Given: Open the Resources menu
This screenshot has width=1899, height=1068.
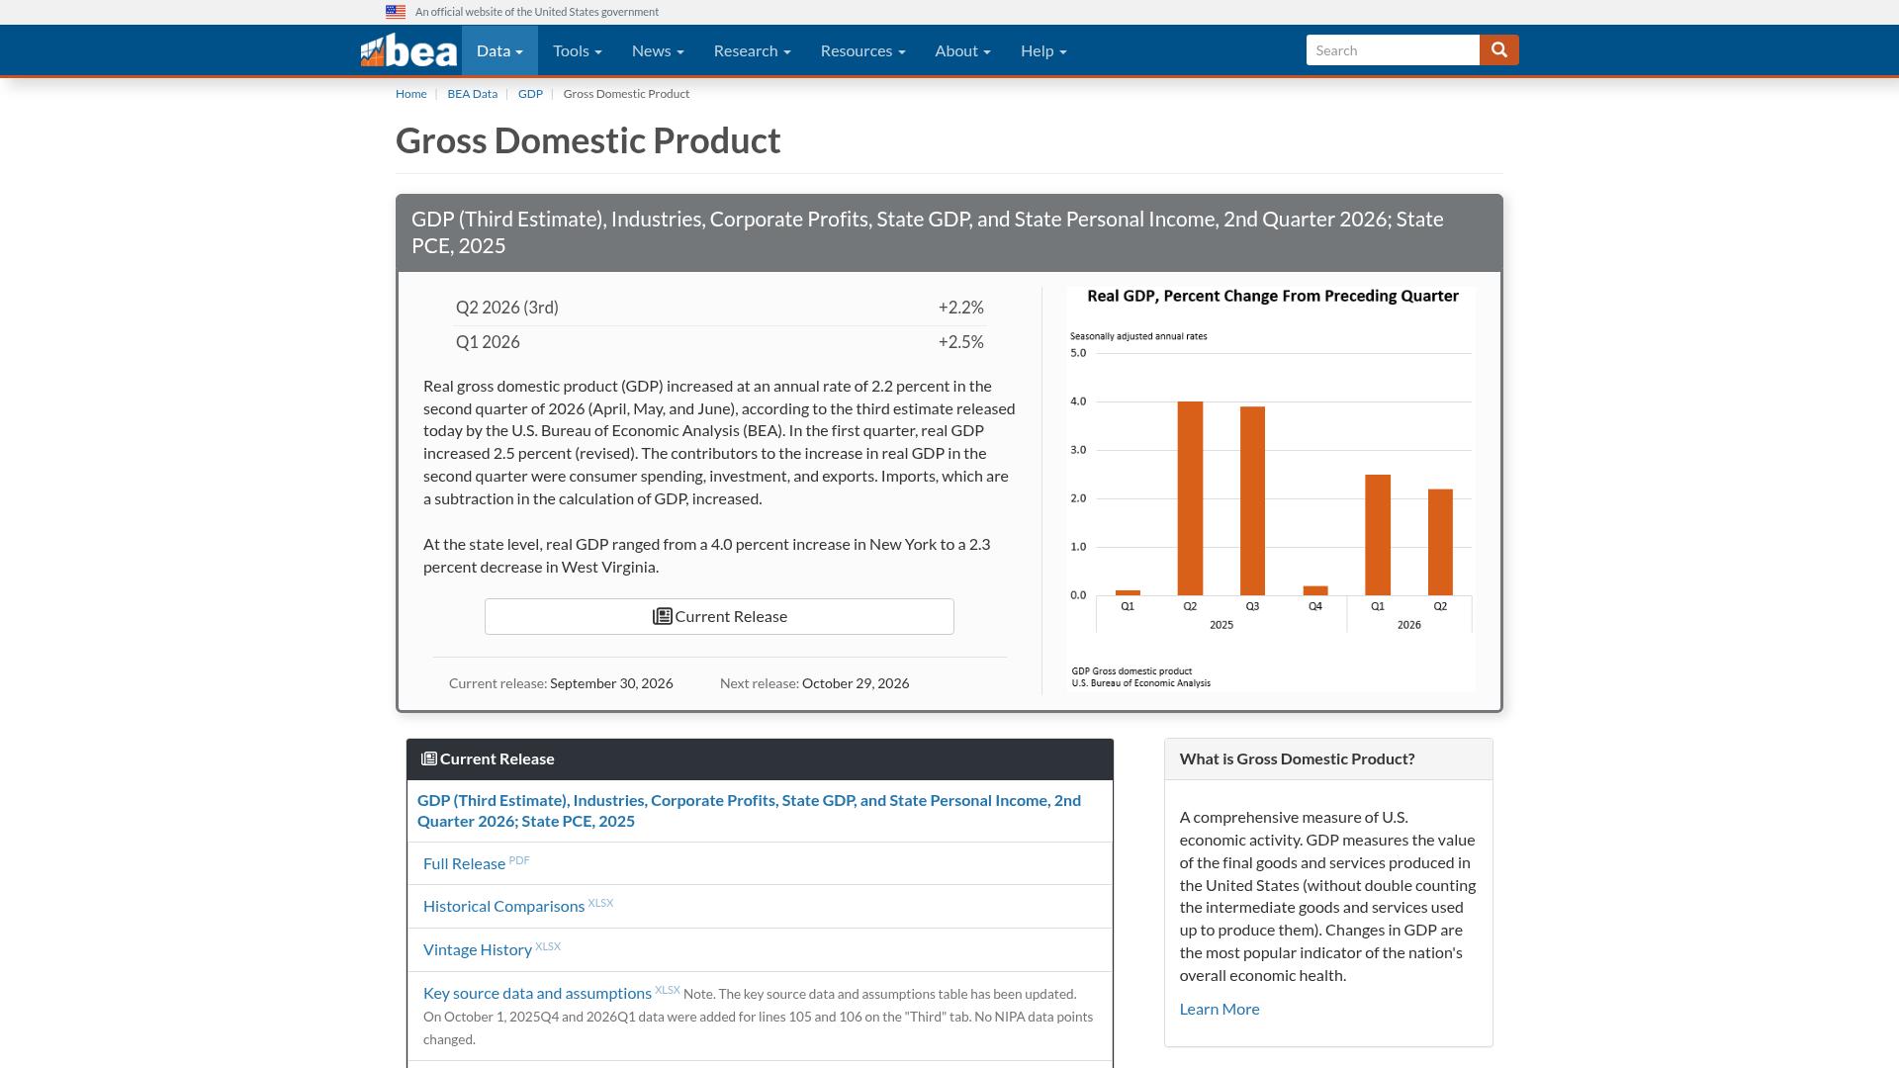Looking at the screenshot, I should (x=862, y=50).
